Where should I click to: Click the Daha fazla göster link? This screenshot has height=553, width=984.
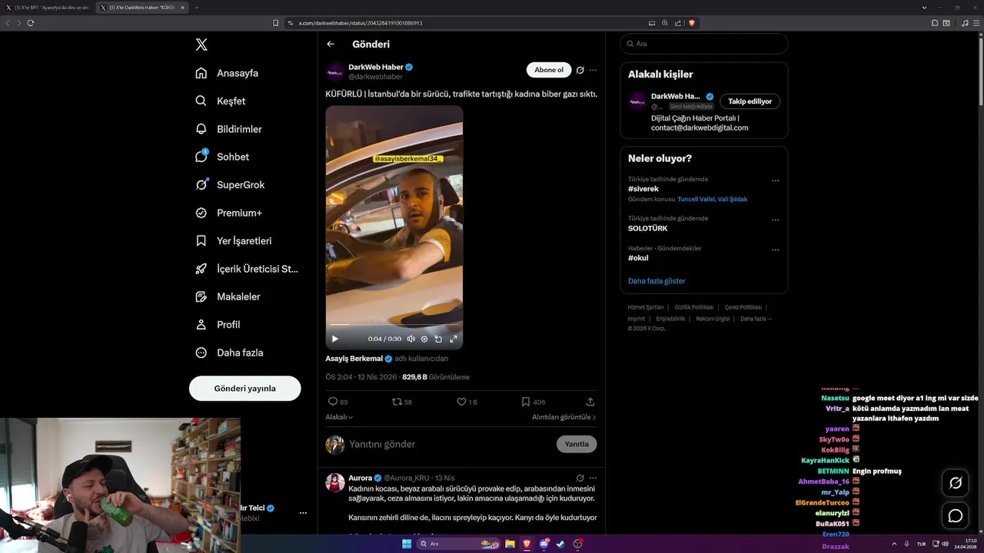[x=657, y=281]
